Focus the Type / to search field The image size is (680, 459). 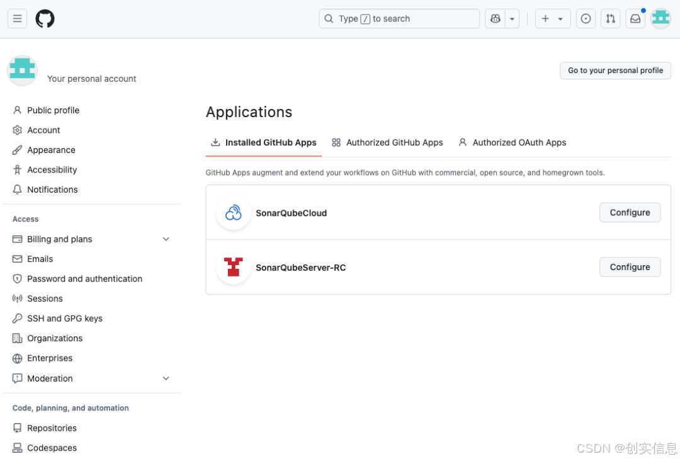(x=399, y=19)
